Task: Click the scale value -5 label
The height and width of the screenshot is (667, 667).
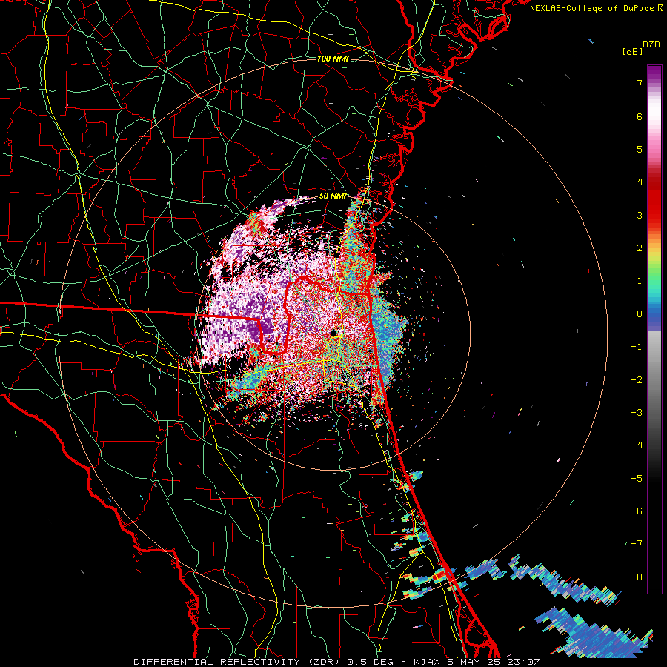Action: pyautogui.click(x=637, y=478)
